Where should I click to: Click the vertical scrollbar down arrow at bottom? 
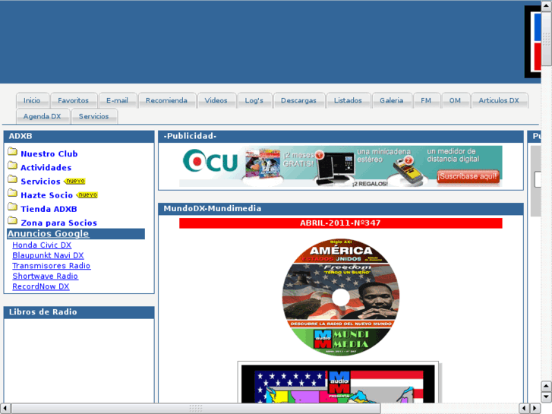pos(546,397)
